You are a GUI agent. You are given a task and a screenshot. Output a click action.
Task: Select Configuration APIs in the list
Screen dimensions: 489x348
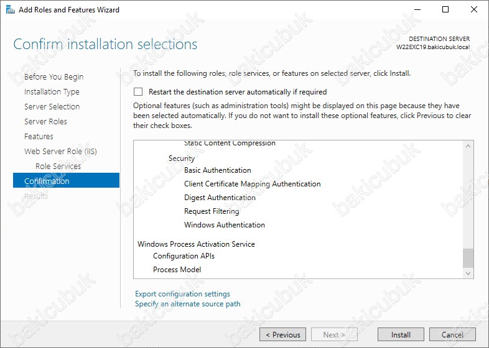click(184, 256)
